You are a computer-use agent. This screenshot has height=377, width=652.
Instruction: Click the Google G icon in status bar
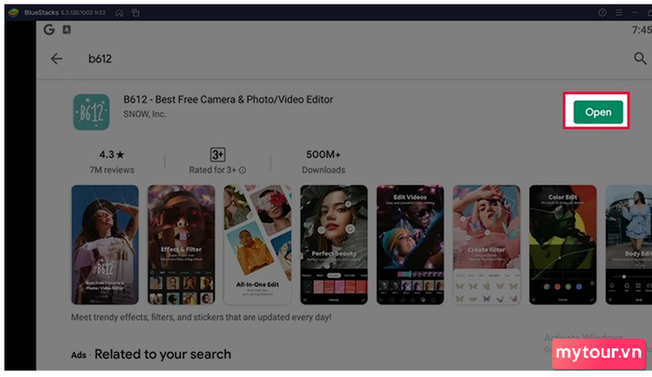(49, 30)
